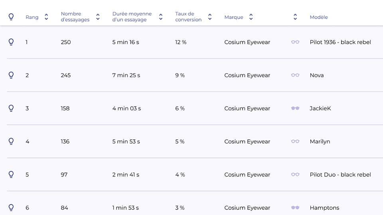Click the sunglasses icon next to Hamptons

click(x=295, y=208)
